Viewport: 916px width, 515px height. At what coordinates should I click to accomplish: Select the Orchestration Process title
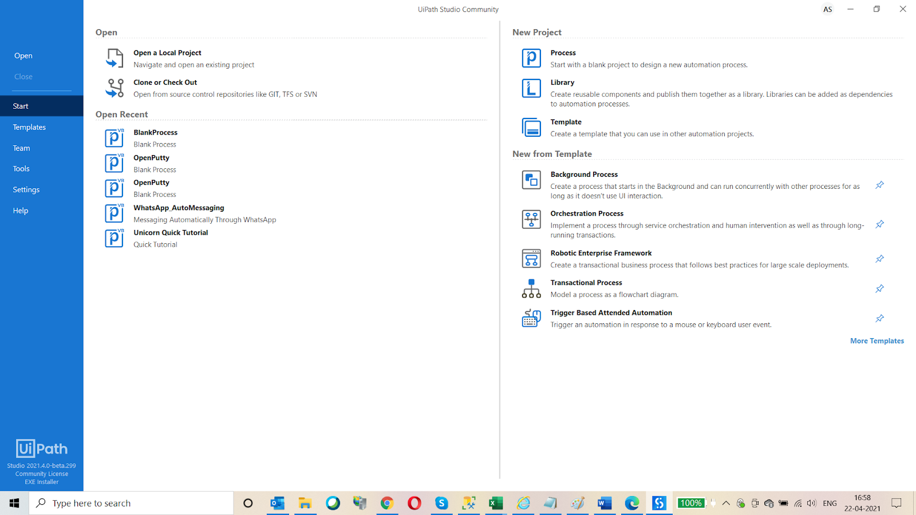click(x=587, y=213)
